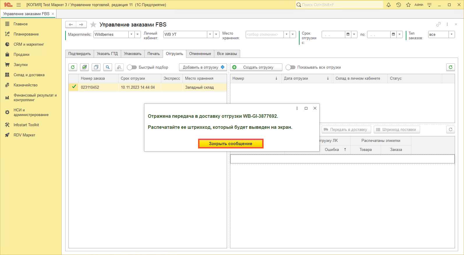The width and height of the screenshot is (464, 255).
Task: Refresh the lower shipment contents panel
Action: coord(451,129)
